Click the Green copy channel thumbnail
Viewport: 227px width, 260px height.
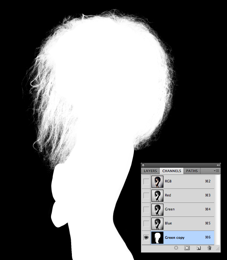157,238
